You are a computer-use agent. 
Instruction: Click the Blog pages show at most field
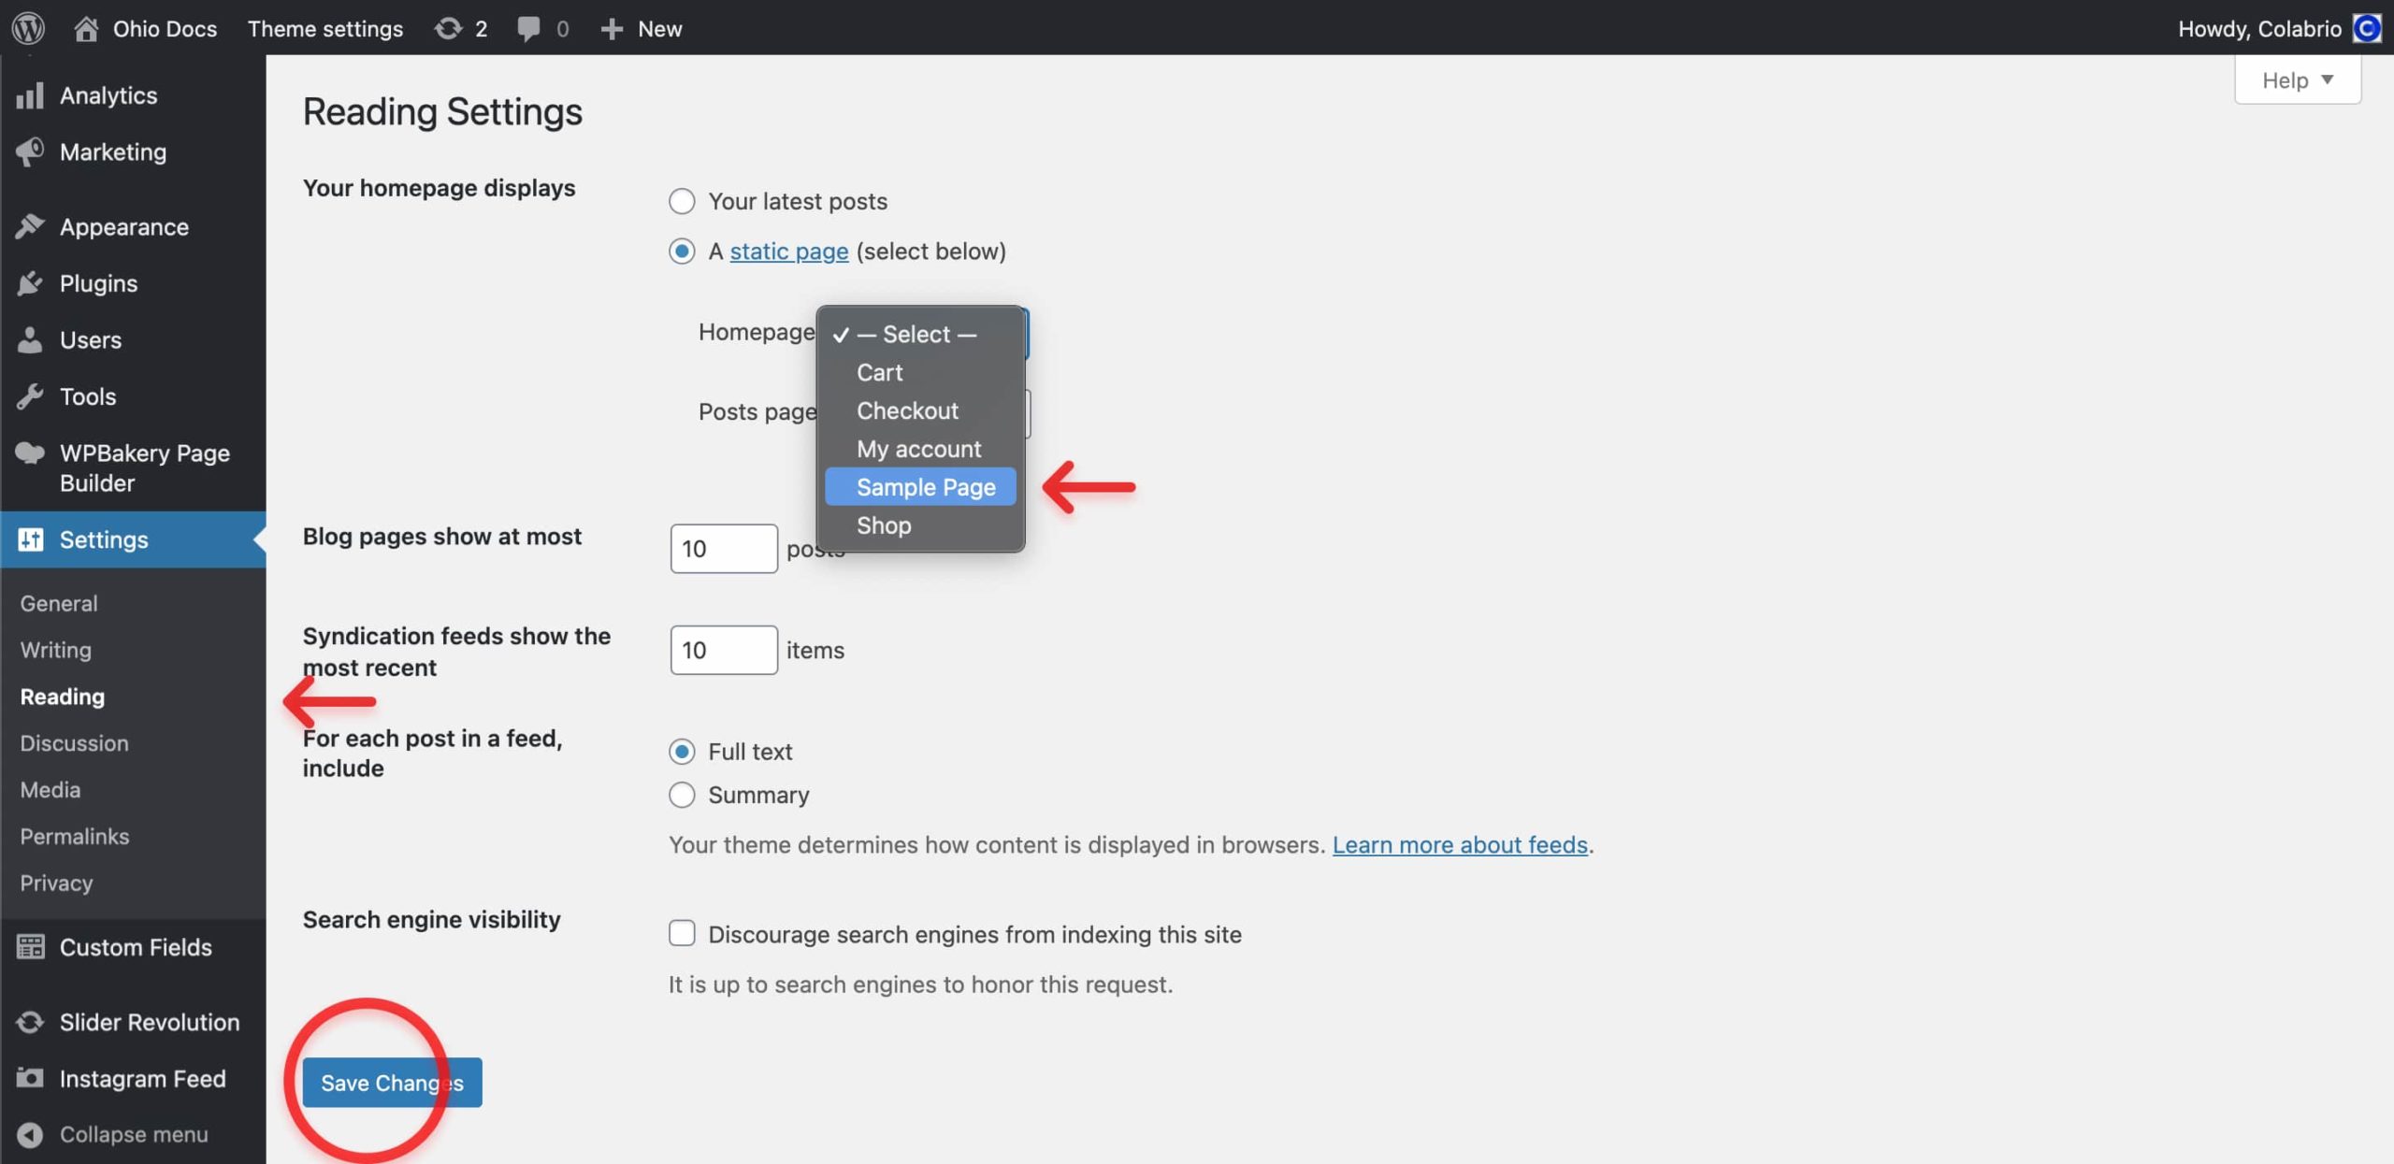[x=723, y=549]
